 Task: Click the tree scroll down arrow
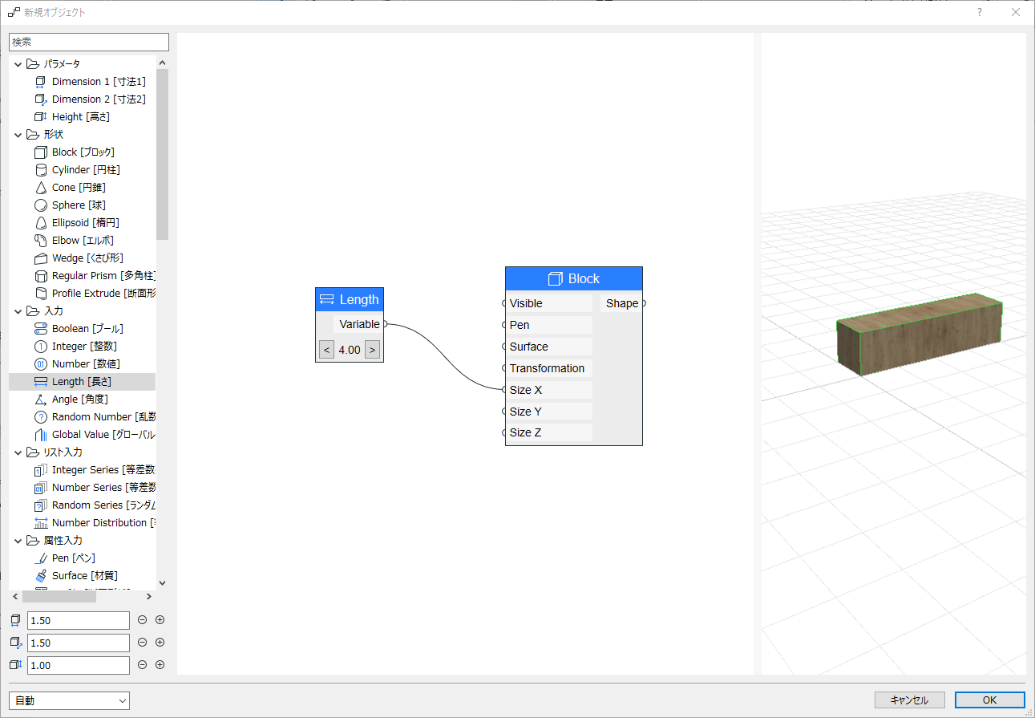(x=163, y=583)
